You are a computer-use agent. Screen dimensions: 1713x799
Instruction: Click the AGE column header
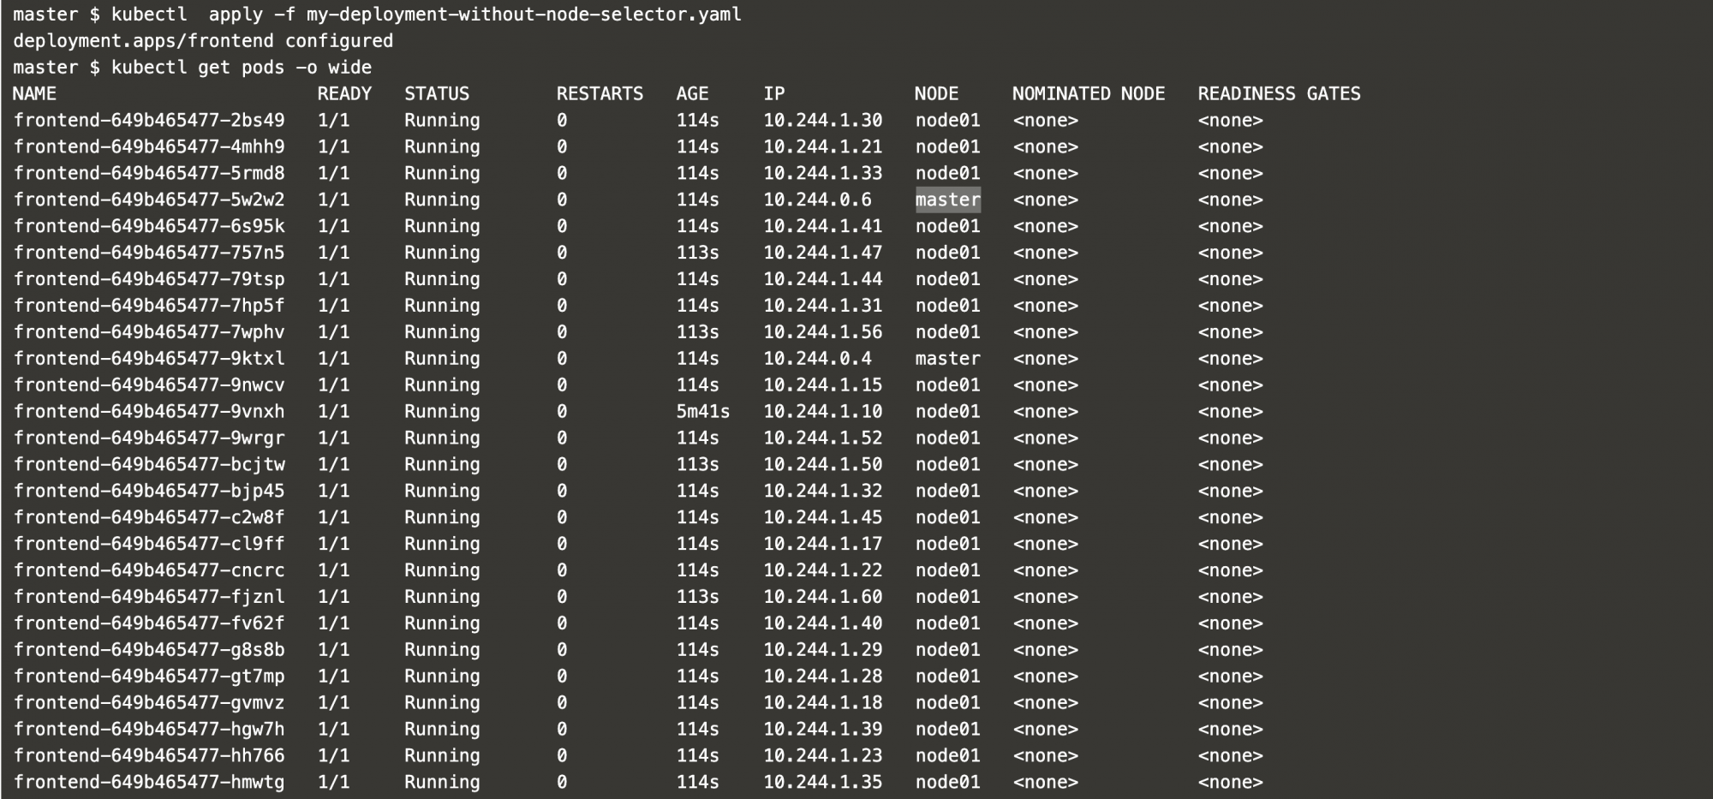point(692,94)
